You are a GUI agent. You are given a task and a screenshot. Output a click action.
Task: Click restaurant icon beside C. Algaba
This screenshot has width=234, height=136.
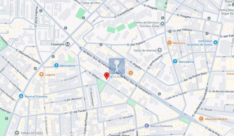click(130, 73)
